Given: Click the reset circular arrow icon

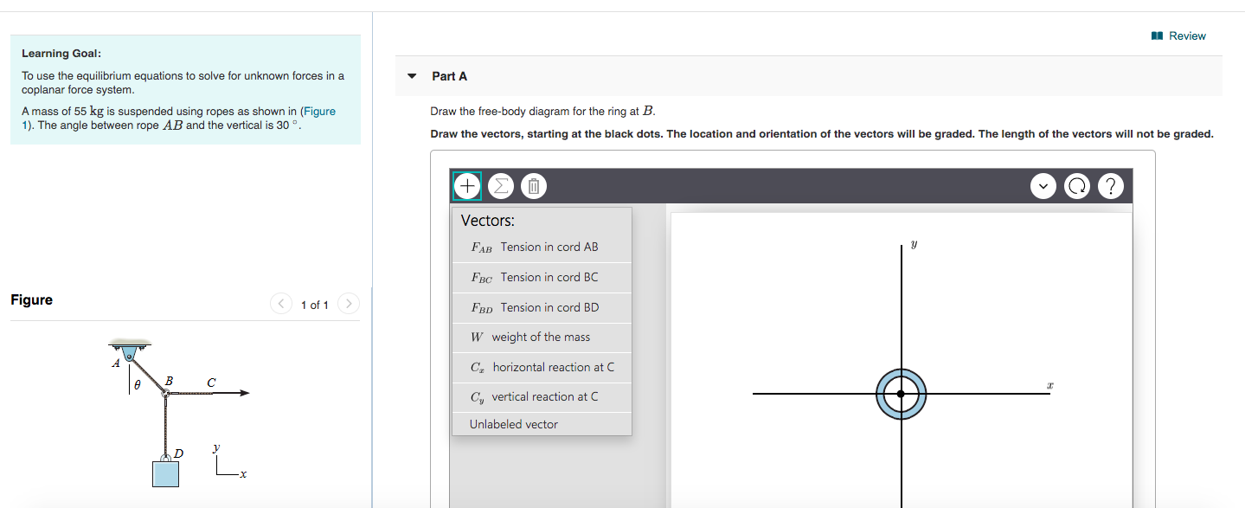Looking at the screenshot, I should (1077, 185).
